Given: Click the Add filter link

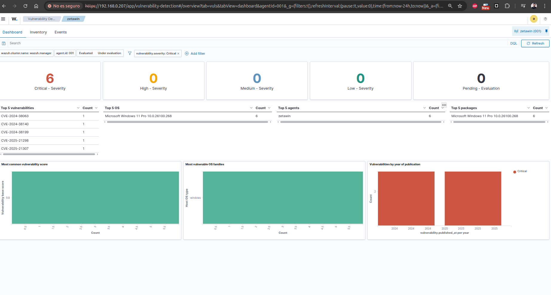Looking at the screenshot, I should click(x=195, y=54).
